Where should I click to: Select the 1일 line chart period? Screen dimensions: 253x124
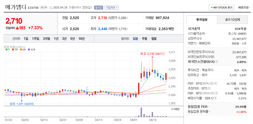pos(26,39)
